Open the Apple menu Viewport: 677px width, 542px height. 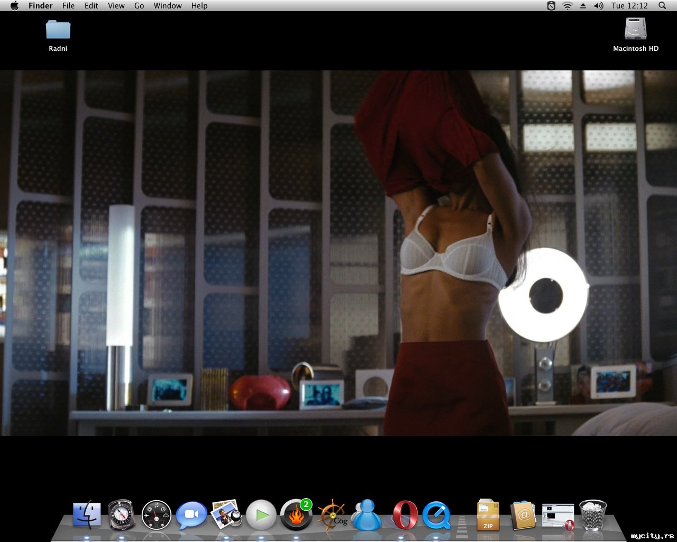point(14,6)
